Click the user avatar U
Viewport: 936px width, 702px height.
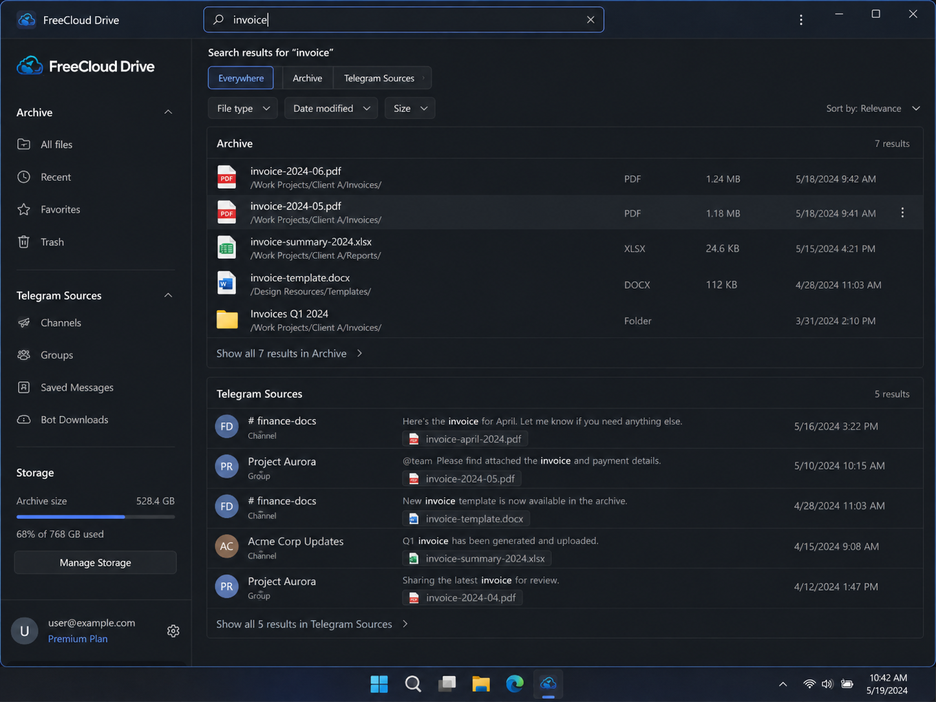click(25, 631)
